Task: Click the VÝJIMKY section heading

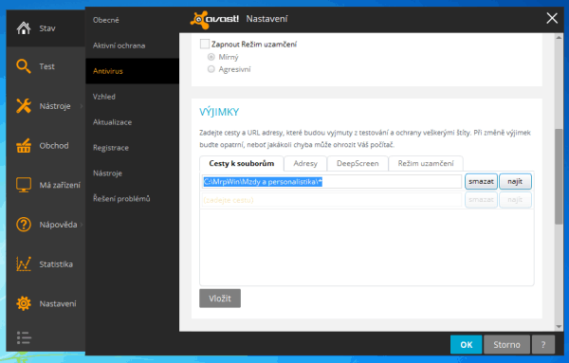Action: pos(219,112)
